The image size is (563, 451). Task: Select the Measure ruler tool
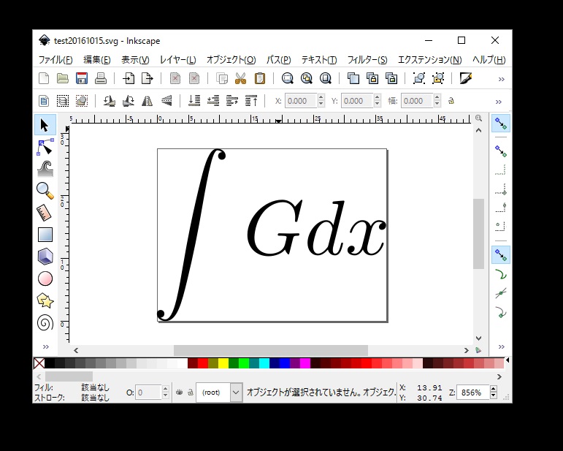point(45,213)
